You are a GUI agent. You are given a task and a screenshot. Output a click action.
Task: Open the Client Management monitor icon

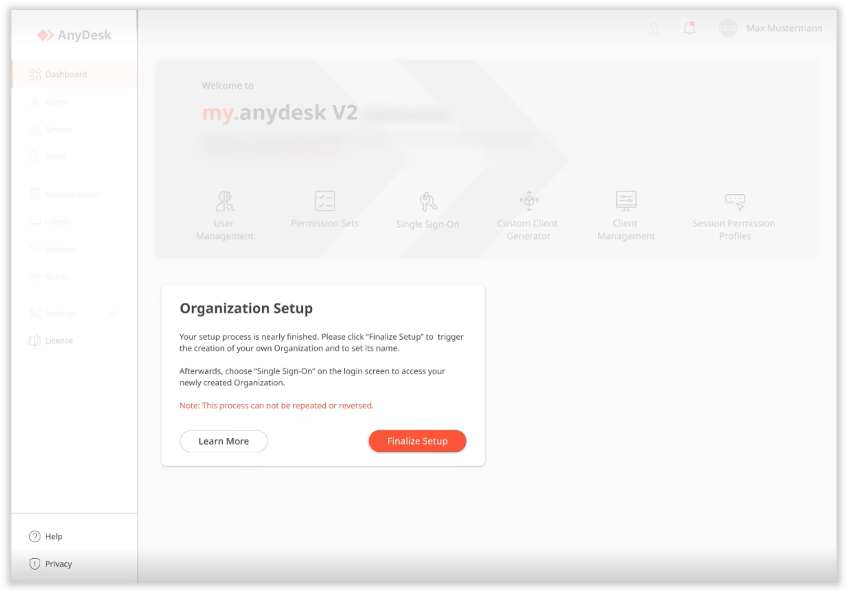[x=626, y=201]
